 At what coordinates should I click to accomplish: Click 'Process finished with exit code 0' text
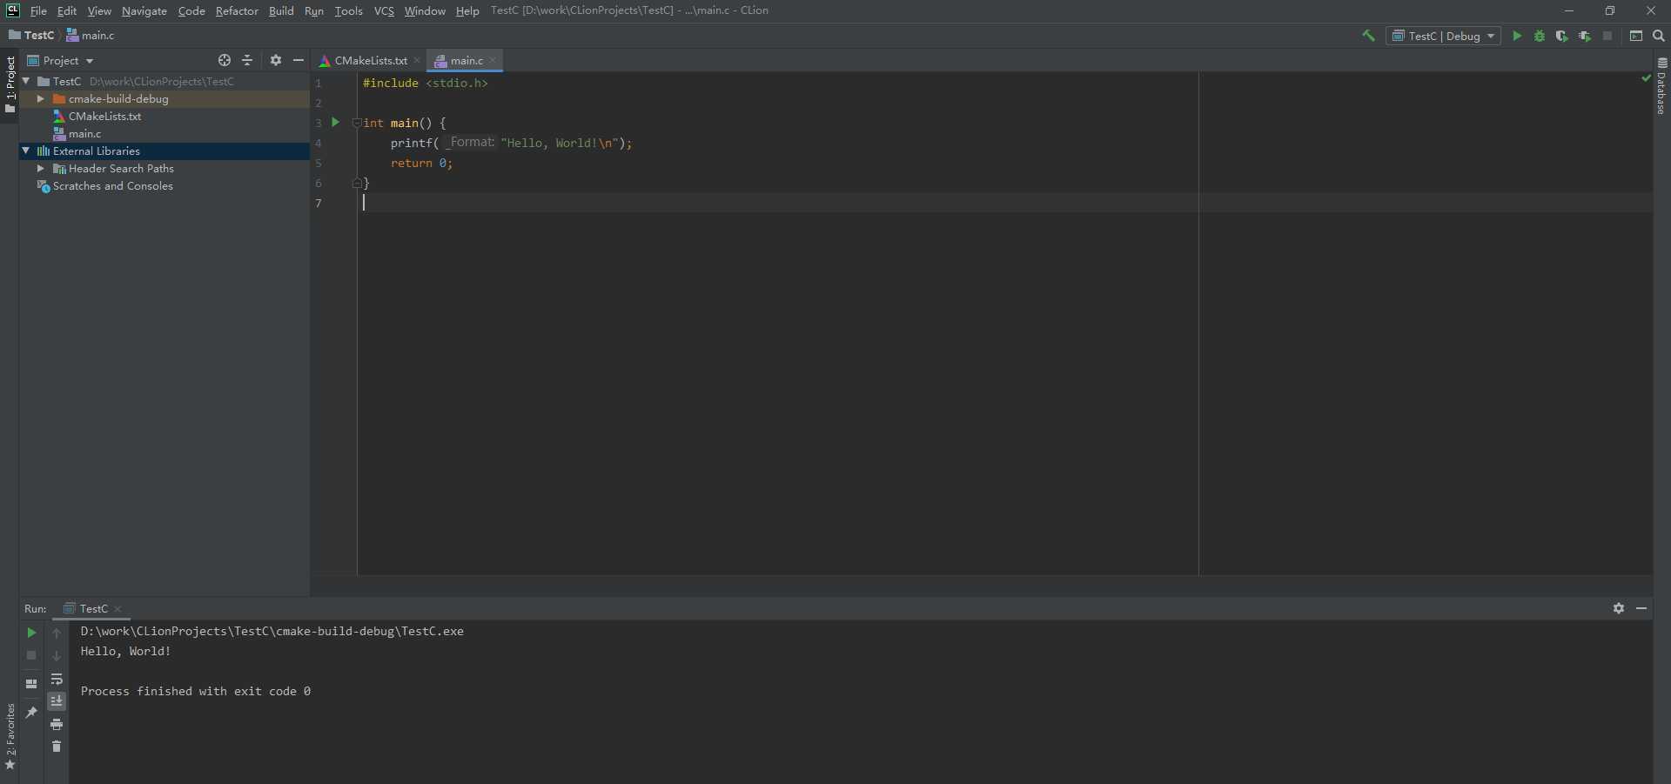click(196, 691)
